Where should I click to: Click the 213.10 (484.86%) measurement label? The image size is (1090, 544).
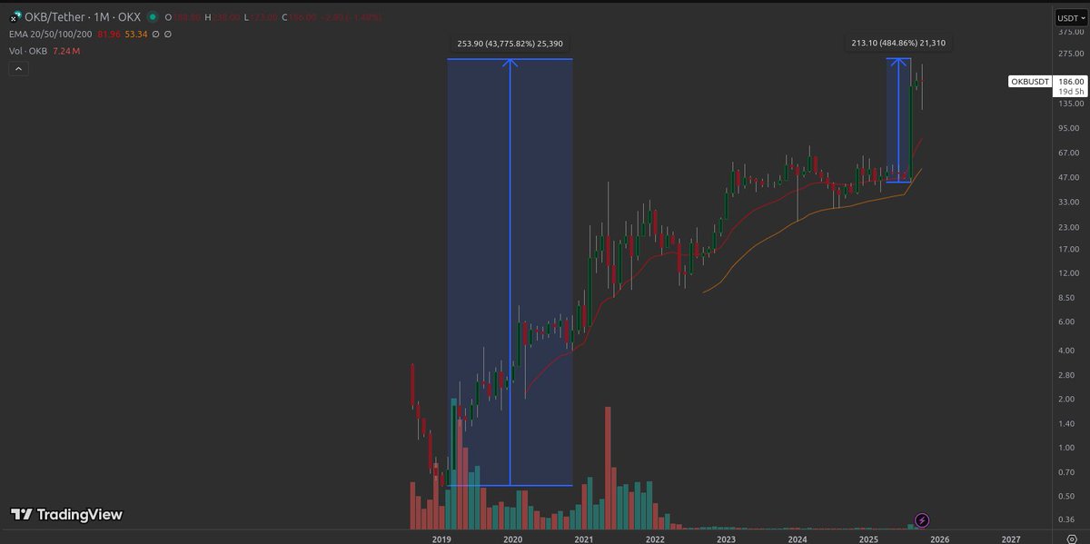click(x=898, y=43)
